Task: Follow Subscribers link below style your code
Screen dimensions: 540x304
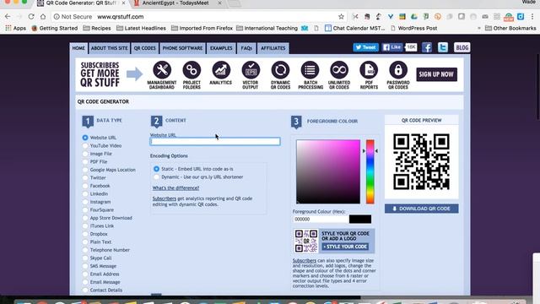Action: (x=305, y=261)
